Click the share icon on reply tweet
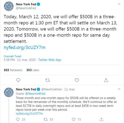 101,120
